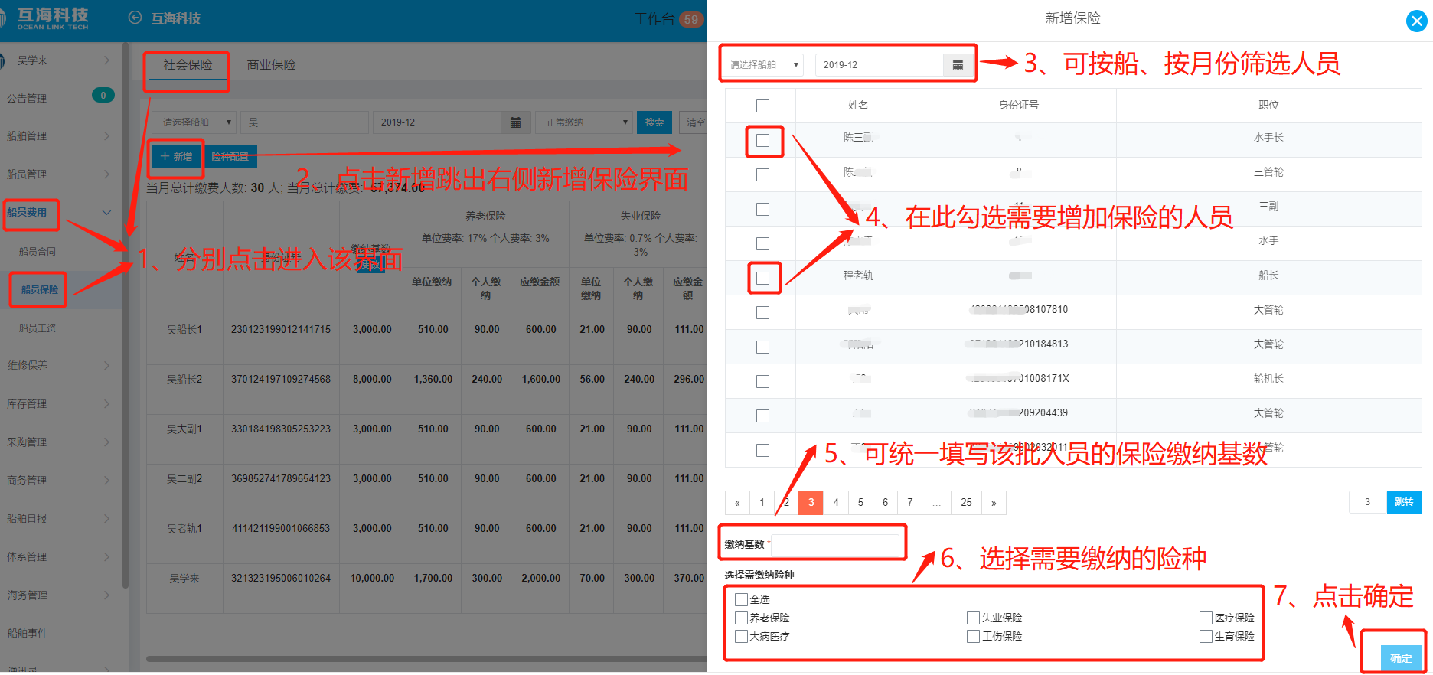Click the 职位 column header in 新增保险
1433x675 pixels.
[x=1268, y=106]
